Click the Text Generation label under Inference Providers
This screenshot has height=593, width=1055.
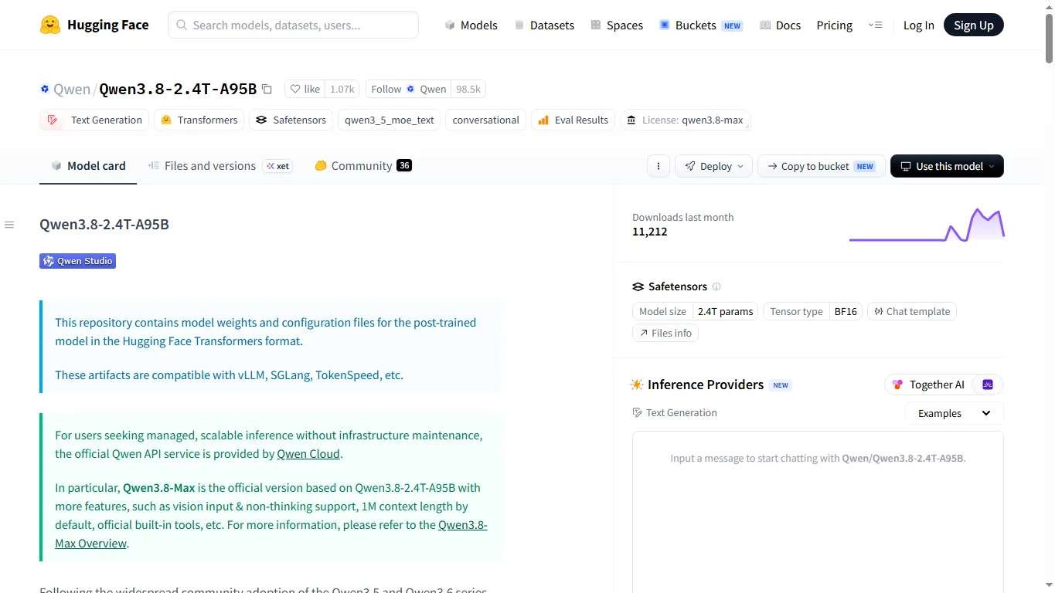675,413
